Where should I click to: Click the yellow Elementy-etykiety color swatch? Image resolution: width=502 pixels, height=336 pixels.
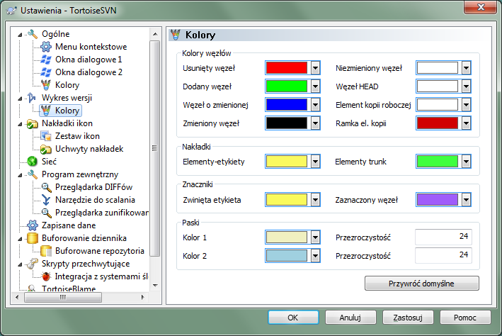pos(287,162)
